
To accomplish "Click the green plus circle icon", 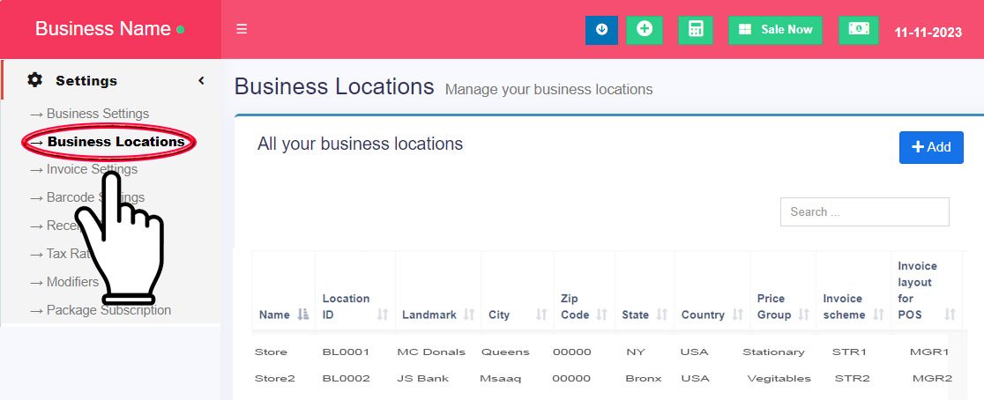I will 645,30.
